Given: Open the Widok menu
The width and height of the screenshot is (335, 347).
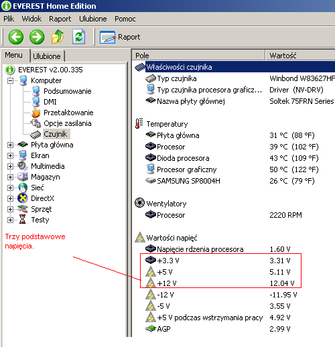Looking at the screenshot, I should tap(31, 19).
